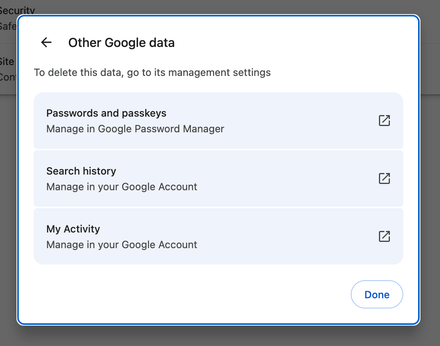Open the Passwords and passkeys row
Image resolution: width=440 pixels, height=346 pixels.
(x=218, y=121)
